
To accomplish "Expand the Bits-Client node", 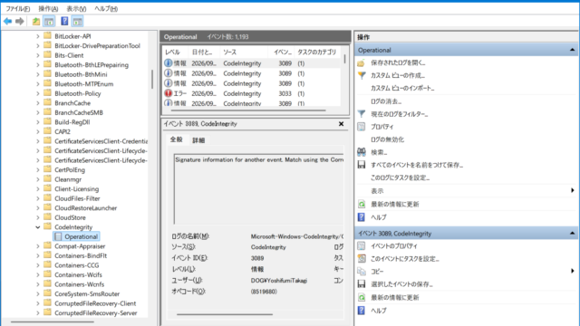I will pyautogui.click(x=38, y=55).
